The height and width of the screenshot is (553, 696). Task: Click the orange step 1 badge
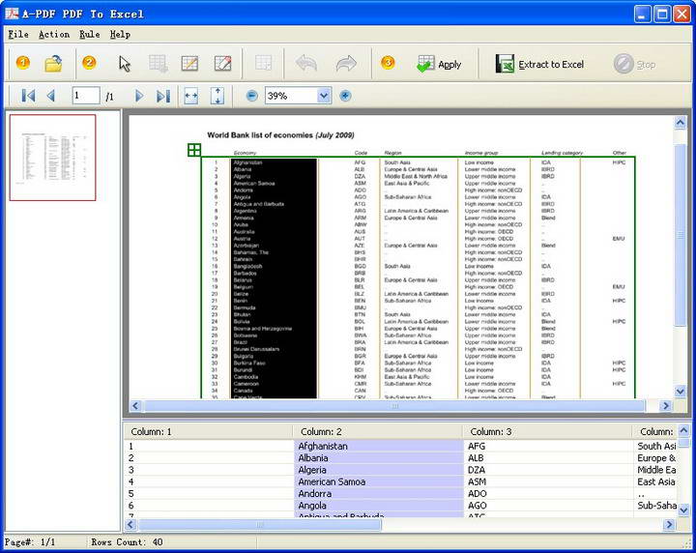tap(23, 63)
